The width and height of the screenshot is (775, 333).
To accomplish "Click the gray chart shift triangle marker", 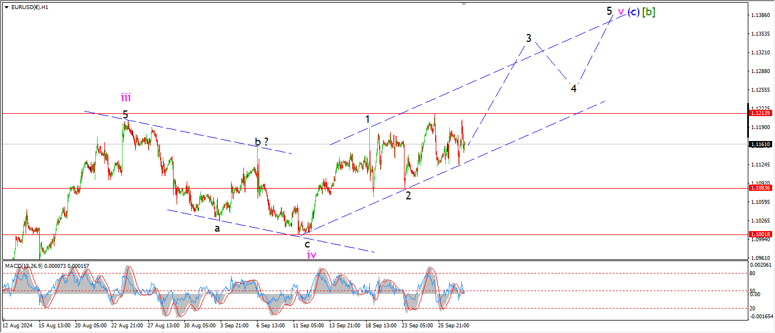I will tap(465, 4).
